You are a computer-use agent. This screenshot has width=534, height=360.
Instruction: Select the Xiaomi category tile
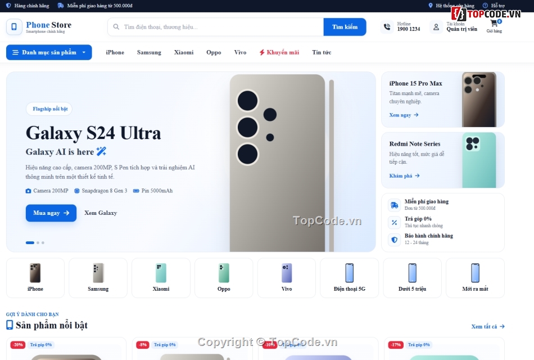coord(161,278)
